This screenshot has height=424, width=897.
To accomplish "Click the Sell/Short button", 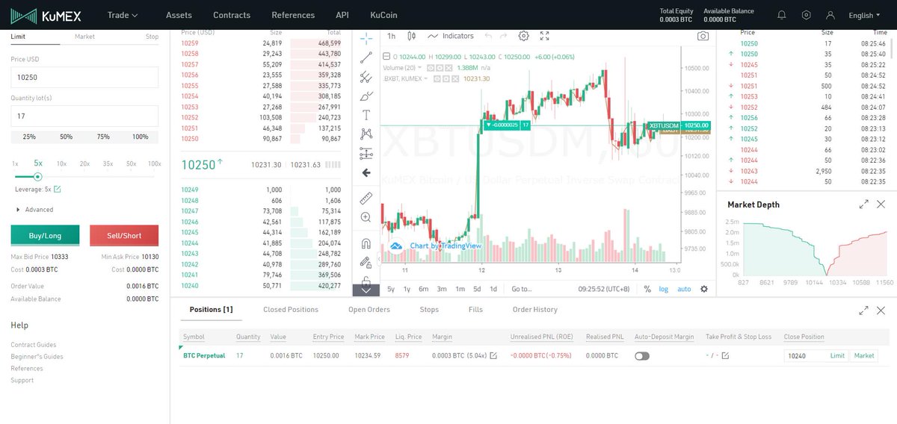I will point(124,235).
